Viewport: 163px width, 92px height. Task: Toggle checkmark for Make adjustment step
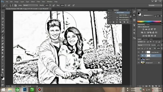click(109, 17)
